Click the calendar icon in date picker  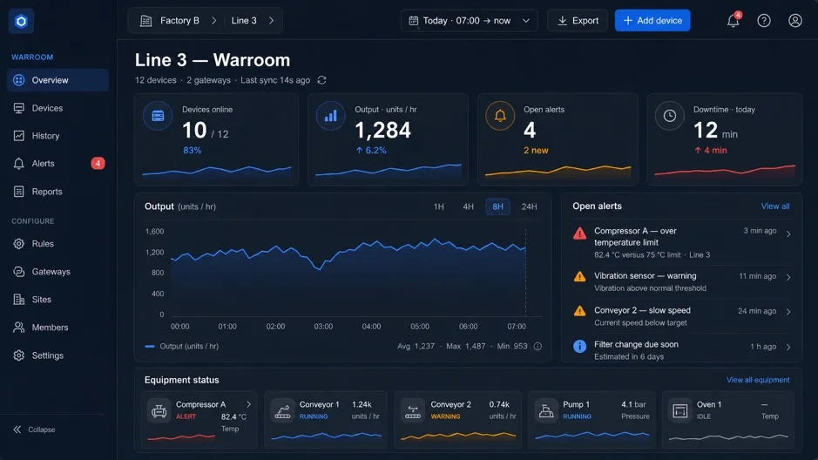413,20
